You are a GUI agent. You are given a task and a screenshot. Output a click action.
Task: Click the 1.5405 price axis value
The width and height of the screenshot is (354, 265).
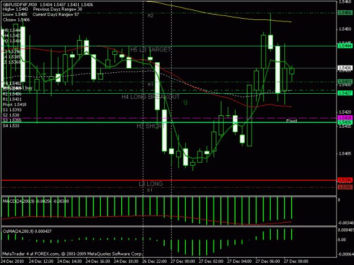345,154
